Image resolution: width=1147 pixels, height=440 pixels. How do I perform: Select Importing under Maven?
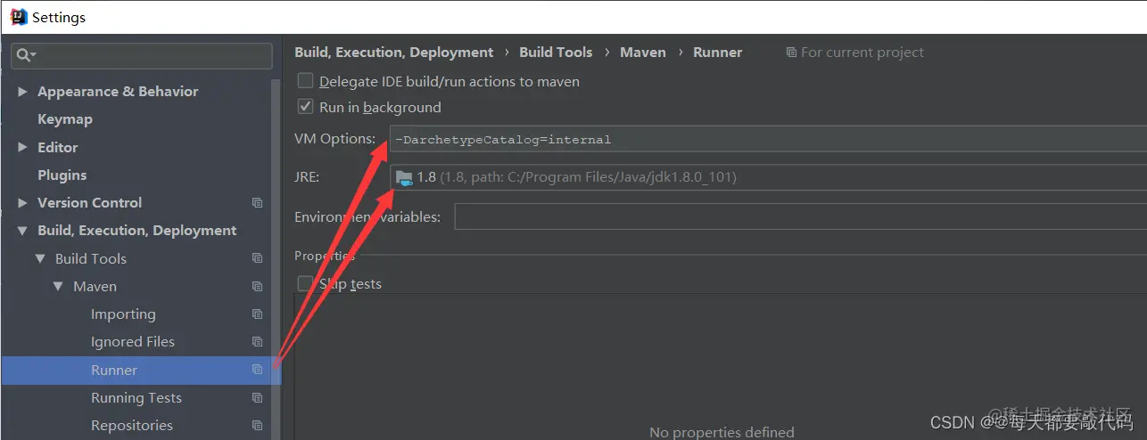[123, 314]
